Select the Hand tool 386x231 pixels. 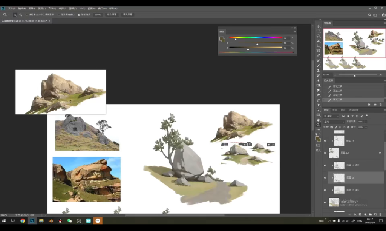(x=318, y=120)
